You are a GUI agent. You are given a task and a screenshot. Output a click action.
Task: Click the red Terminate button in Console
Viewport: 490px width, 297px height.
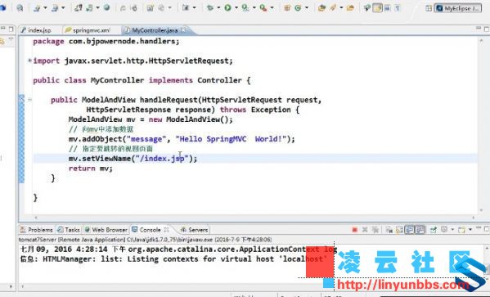click(x=354, y=230)
